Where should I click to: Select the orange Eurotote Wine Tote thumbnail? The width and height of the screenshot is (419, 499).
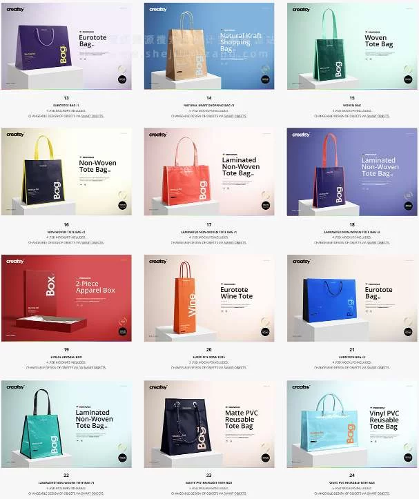209,298
